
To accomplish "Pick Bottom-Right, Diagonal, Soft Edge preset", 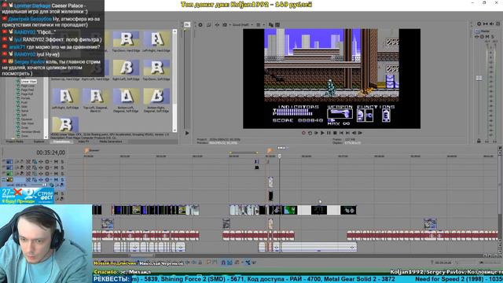I will 156,100.
